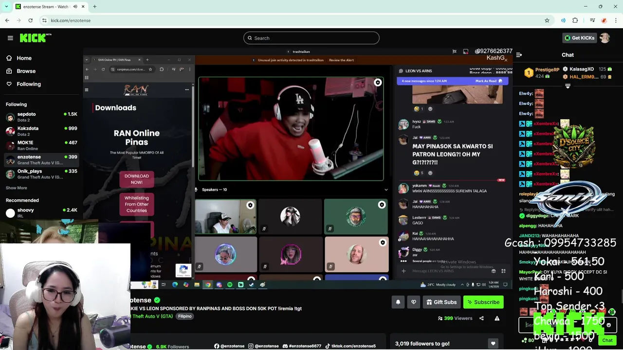Click the address bar kick.com/enzotense
This screenshot has width=623, height=350.
point(71,20)
